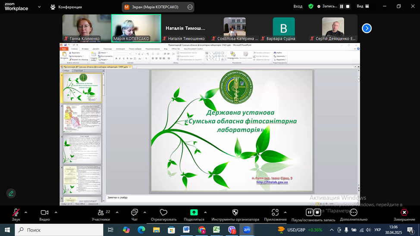Expand share options arrow beside Поделиться
420x236 pixels.
[205, 212]
